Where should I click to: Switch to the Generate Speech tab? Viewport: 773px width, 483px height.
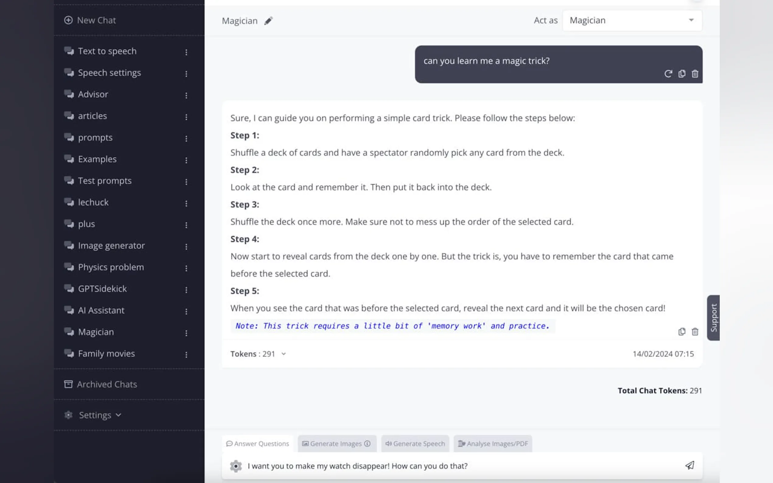click(415, 443)
